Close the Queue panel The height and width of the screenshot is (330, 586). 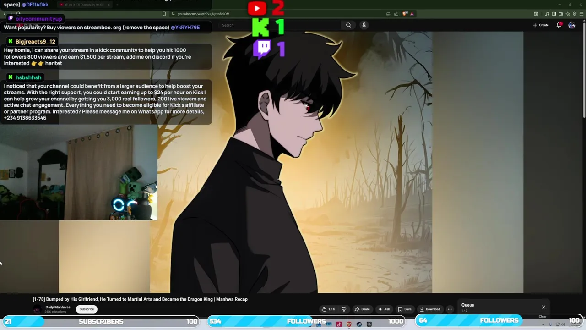pyautogui.click(x=543, y=307)
